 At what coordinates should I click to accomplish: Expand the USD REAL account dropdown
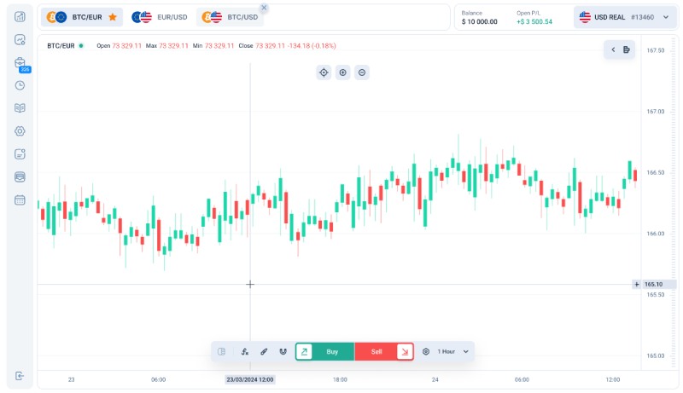(x=666, y=17)
